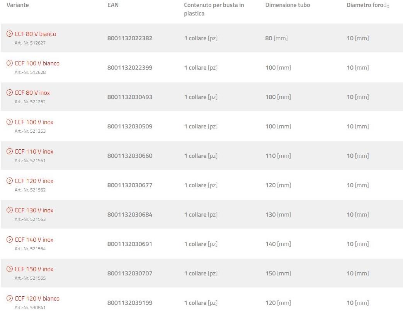403x311 pixels.
Task: Click the circled arrow icon next to CCF 140 V inox
Action: point(10,240)
